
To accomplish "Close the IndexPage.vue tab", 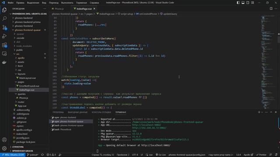I will point(94,9).
